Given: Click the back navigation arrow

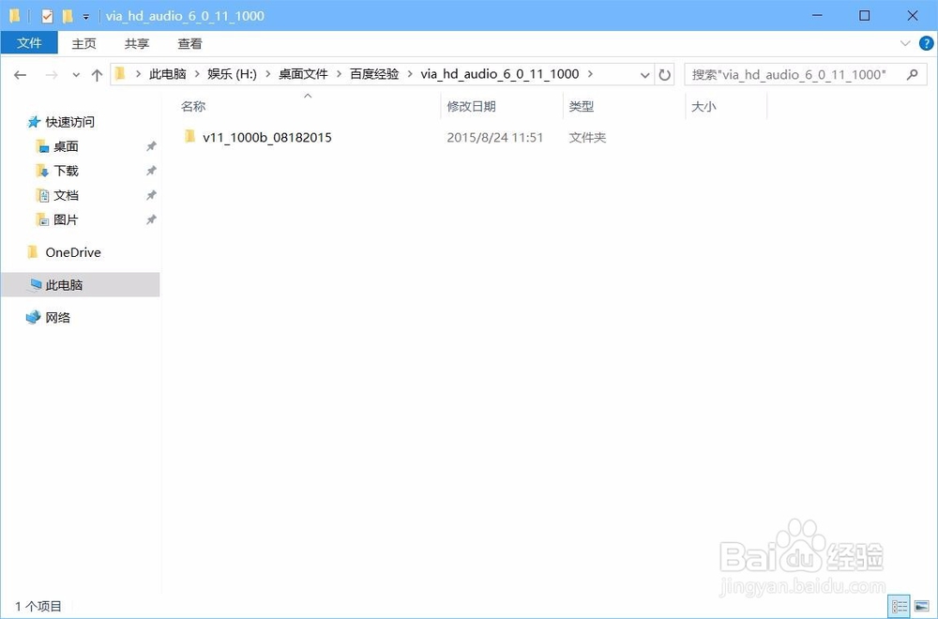Looking at the screenshot, I should coord(20,74).
